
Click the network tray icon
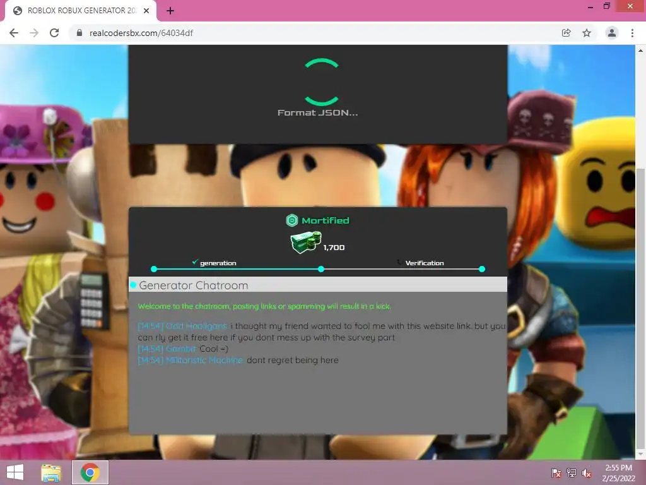(x=571, y=473)
